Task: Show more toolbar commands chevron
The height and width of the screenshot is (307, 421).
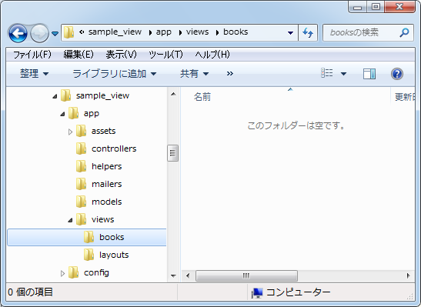Action: pyautogui.click(x=230, y=74)
